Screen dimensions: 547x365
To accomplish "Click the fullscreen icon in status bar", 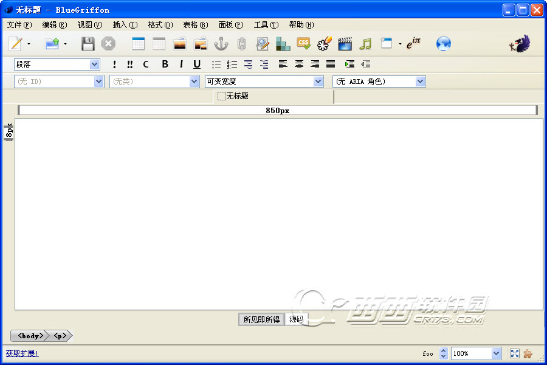I will coord(515,353).
